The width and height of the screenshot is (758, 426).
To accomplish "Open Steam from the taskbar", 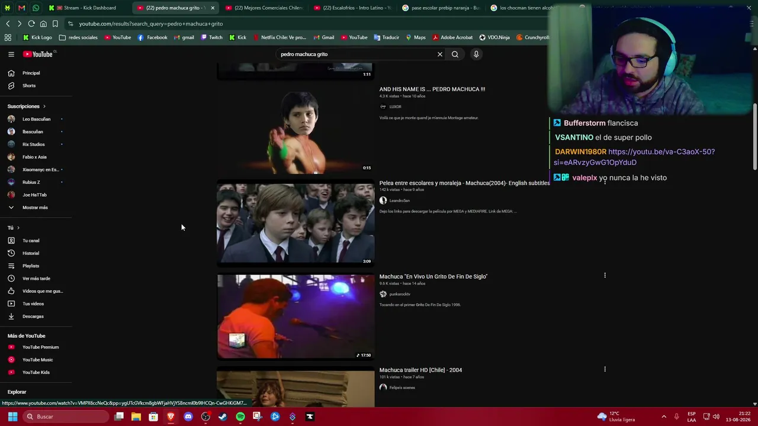I will point(223,417).
